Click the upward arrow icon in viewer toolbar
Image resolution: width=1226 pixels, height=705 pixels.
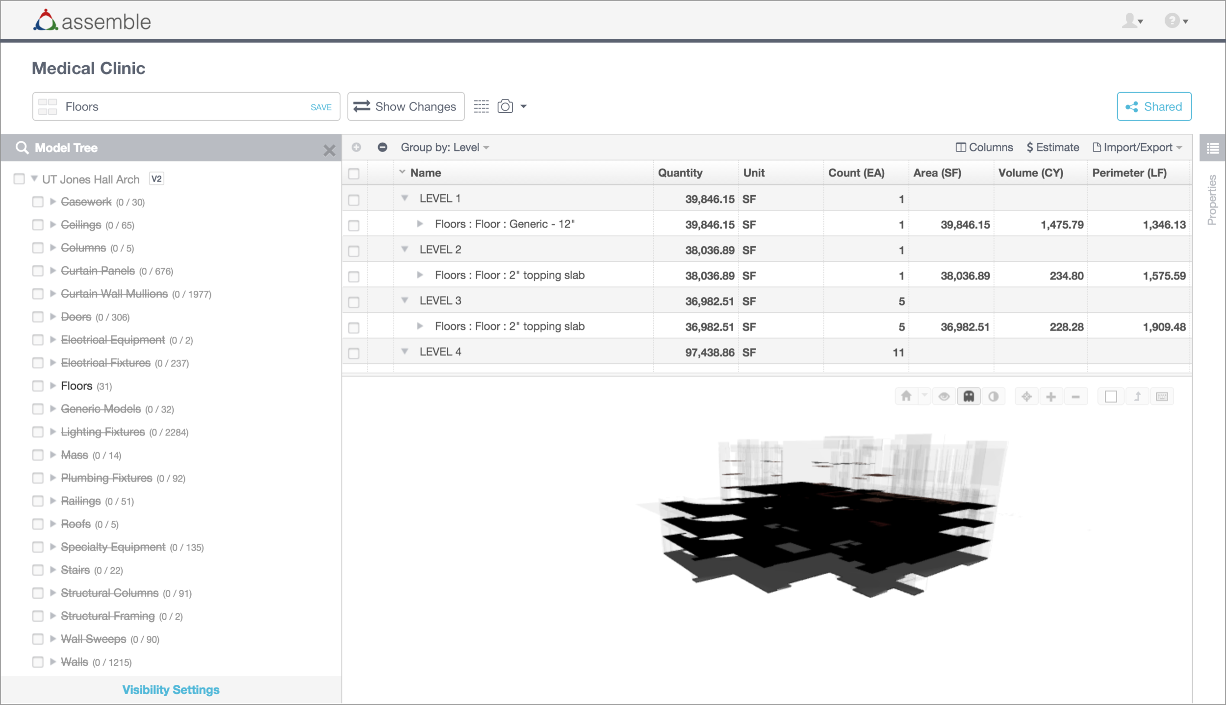(x=1137, y=396)
